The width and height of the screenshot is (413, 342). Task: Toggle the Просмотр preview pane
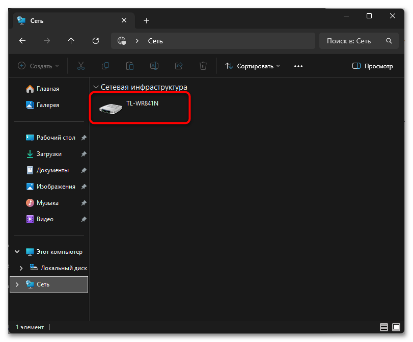coord(373,66)
